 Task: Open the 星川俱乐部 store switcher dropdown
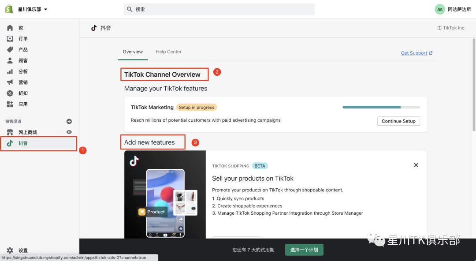pos(33,9)
